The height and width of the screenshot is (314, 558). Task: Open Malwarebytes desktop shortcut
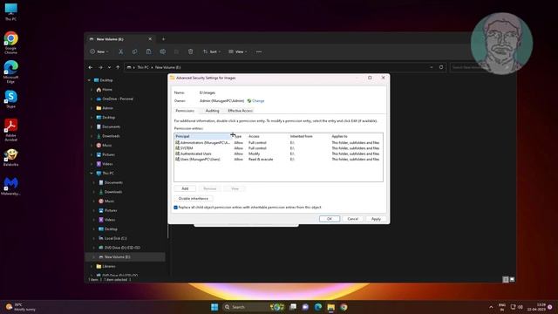tap(10, 186)
